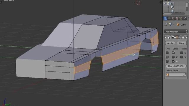
Task: Click the Scene name text in the outliner
Action: pyautogui.click(x=172, y=4)
